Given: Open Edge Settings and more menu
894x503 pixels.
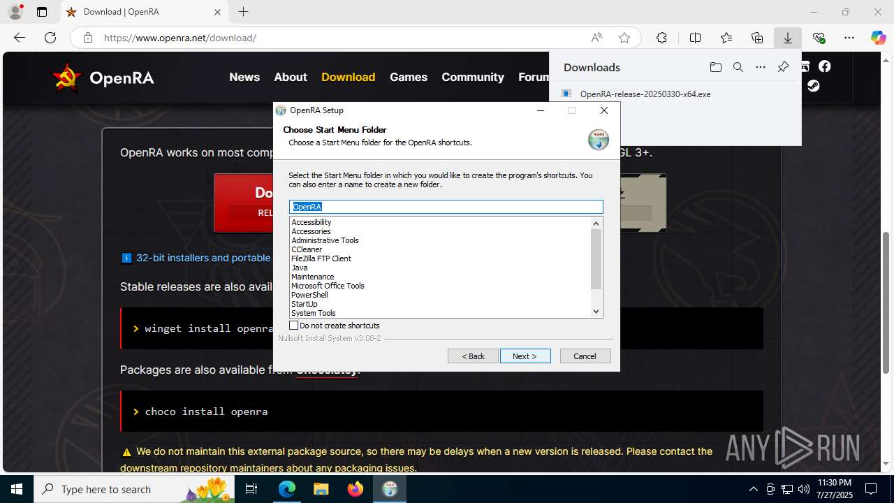Looking at the screenshot, I should pyautogui.click(x=849, y=38).
